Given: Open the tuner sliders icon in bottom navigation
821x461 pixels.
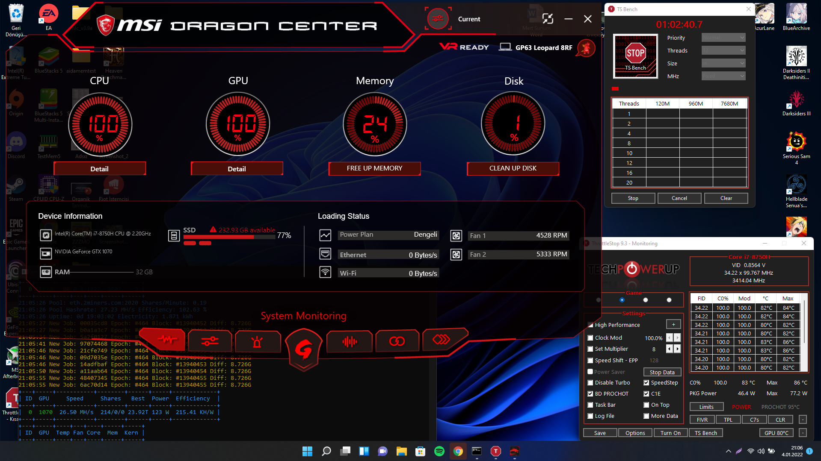Looking at the screenshot, I should [x=210, y=341].
